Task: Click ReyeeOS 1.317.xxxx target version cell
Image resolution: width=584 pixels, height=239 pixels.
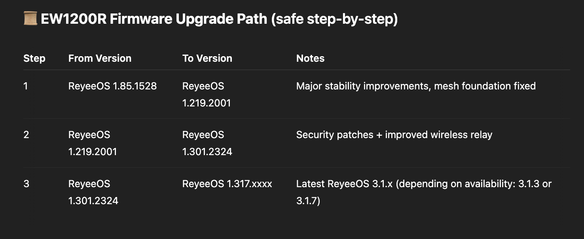Action: [227, 184]
